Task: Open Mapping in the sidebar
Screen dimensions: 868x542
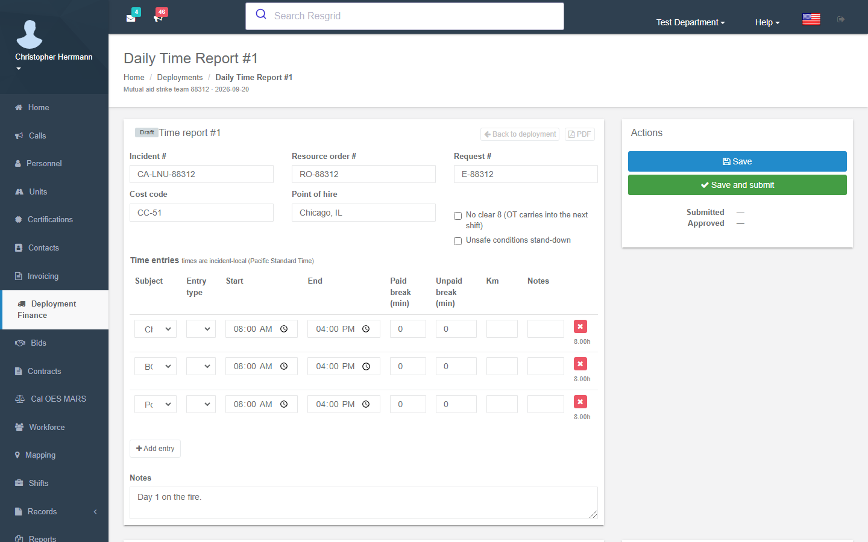Action: pyautogui.click(x=54, y=455)
